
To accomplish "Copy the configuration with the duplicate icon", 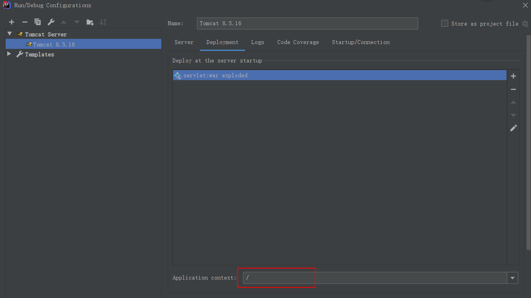I will tap(38, 22).
